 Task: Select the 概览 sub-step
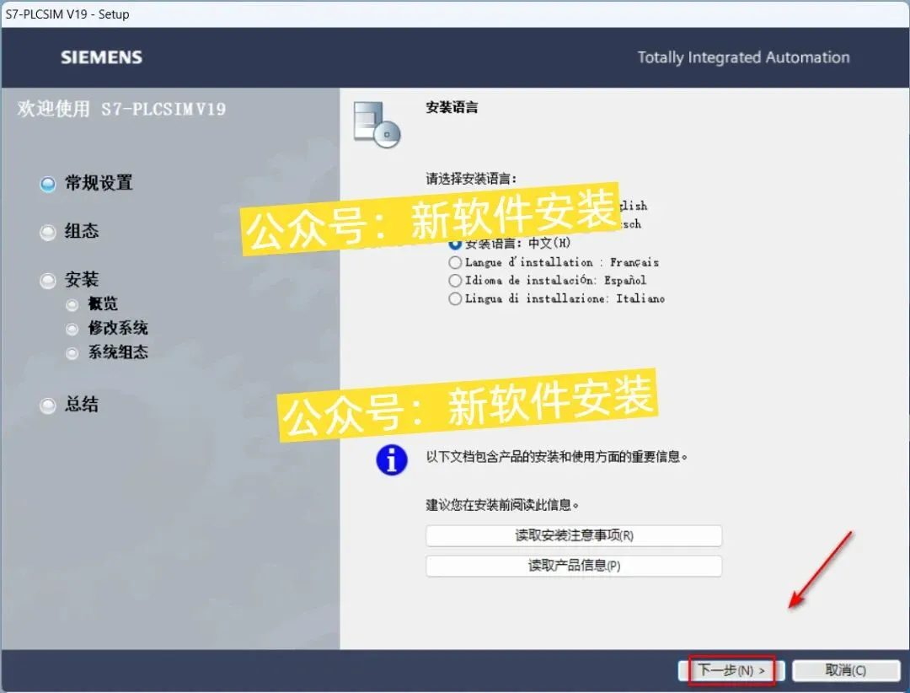tap(92, 304)
